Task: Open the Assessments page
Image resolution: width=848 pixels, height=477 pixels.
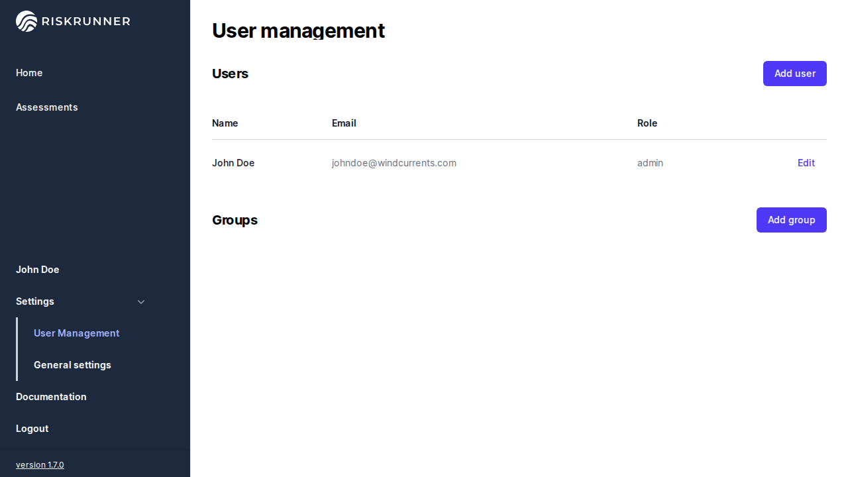Action: coord(47,107)
